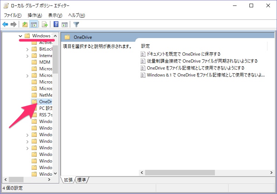Select the BitLocker folder in tree
Screen dimensions: 277x194
pyautogui.click(x=42, y=49)
